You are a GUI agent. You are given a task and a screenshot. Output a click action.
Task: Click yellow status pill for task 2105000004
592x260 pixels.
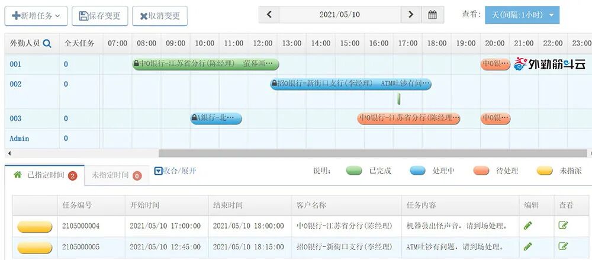click(35, 227)
